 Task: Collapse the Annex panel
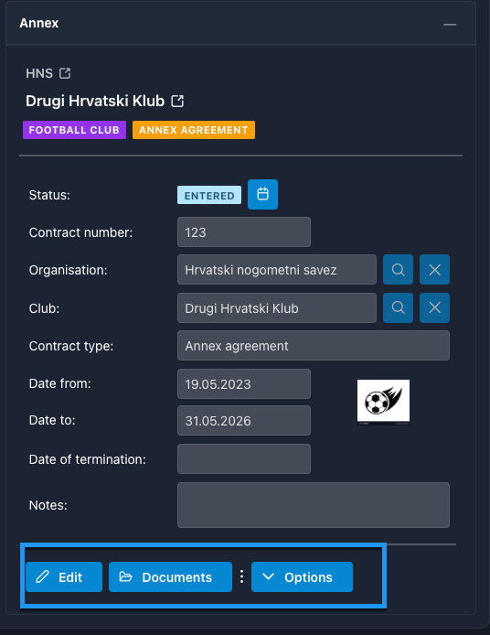point(450,25)
